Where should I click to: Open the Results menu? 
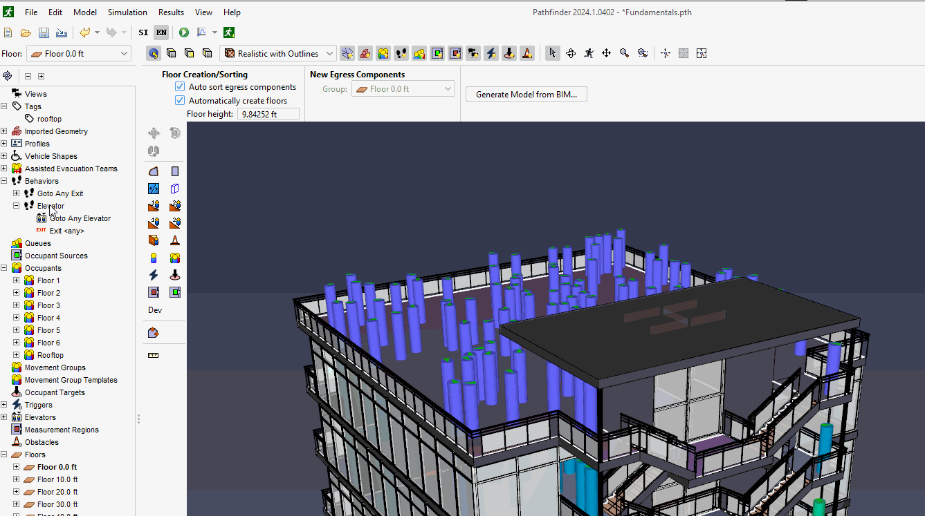point(171,12)
